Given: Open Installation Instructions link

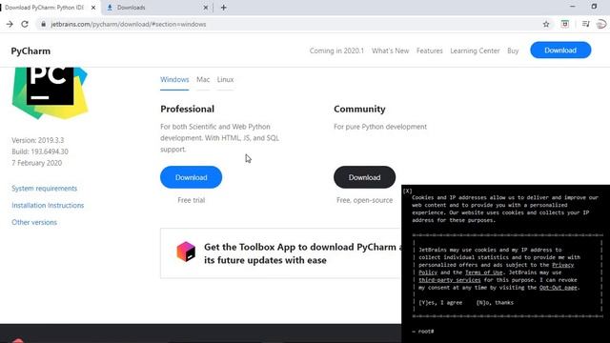Looking at the screenshot, I should [48, 206].
